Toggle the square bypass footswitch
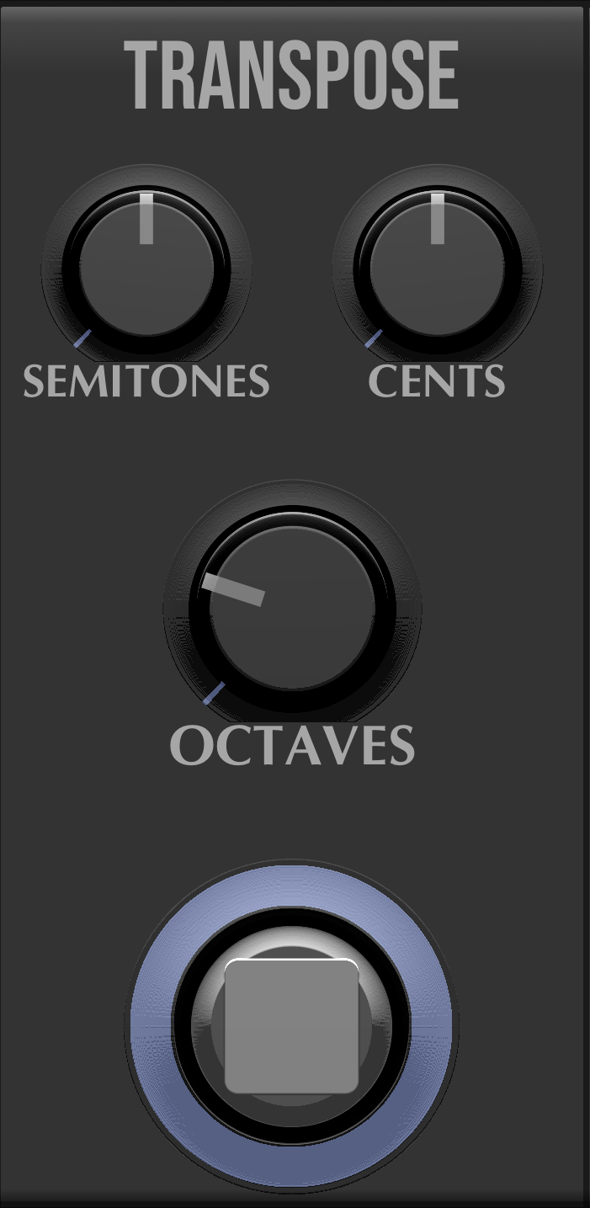The image size is (590, 1208). 292,1025
